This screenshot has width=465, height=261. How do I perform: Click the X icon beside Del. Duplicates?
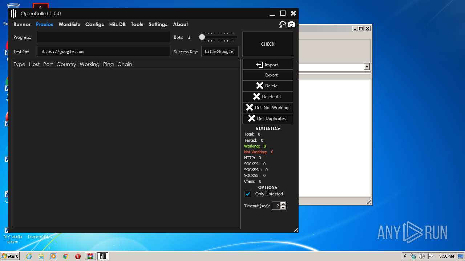251,118
